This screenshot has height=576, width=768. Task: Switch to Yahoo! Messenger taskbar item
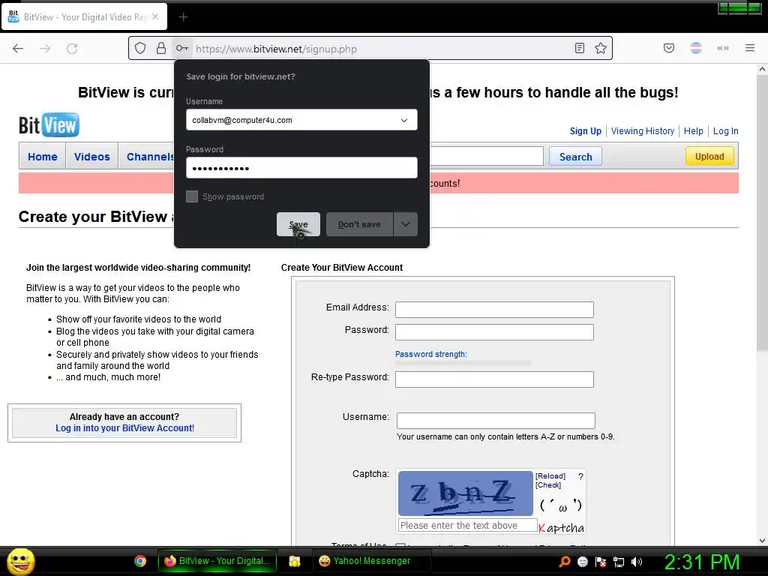(372, 561)
